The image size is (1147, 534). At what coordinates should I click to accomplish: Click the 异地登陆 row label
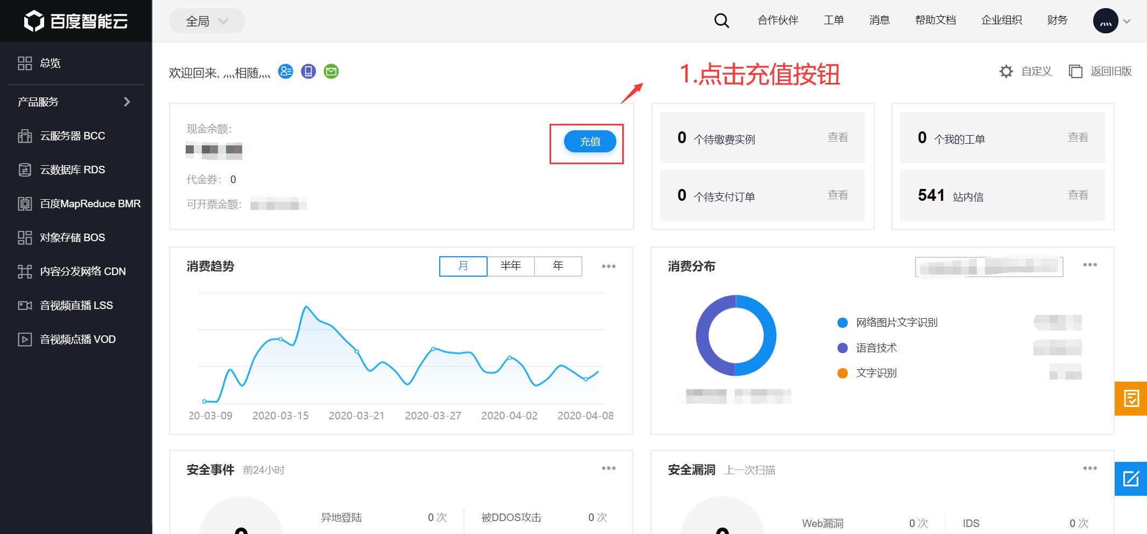pos(341,517)
